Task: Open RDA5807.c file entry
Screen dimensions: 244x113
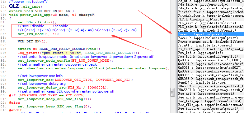Action: [211, 86]
